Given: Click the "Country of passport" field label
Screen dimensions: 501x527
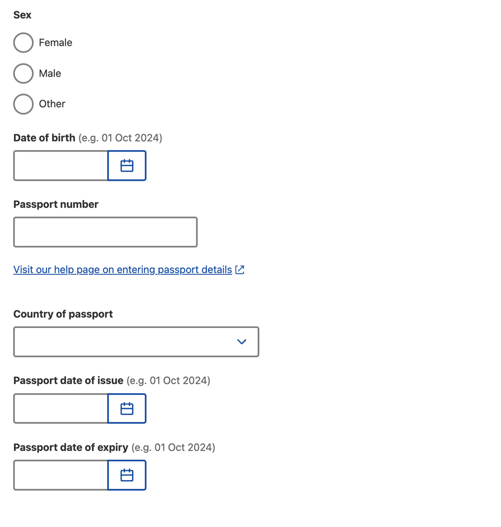Looking at the screenshot, I should click(x=63, y=314).
